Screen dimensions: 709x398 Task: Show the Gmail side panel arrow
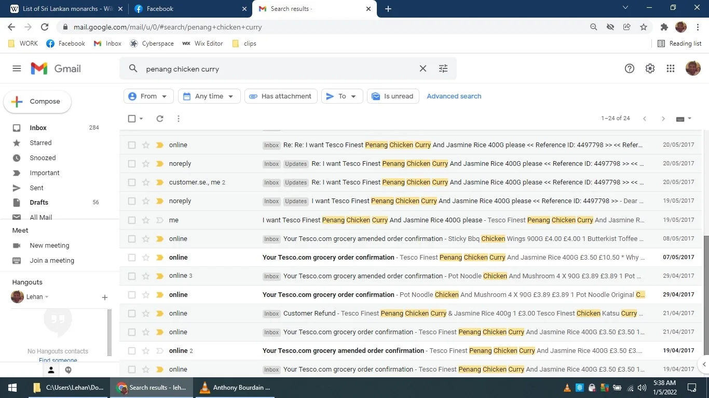click(704, 364)
